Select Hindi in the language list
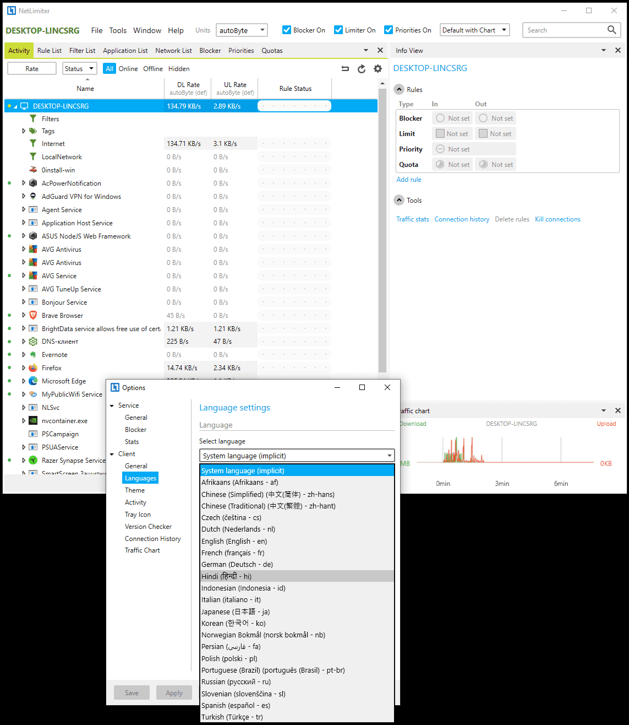 297,576
